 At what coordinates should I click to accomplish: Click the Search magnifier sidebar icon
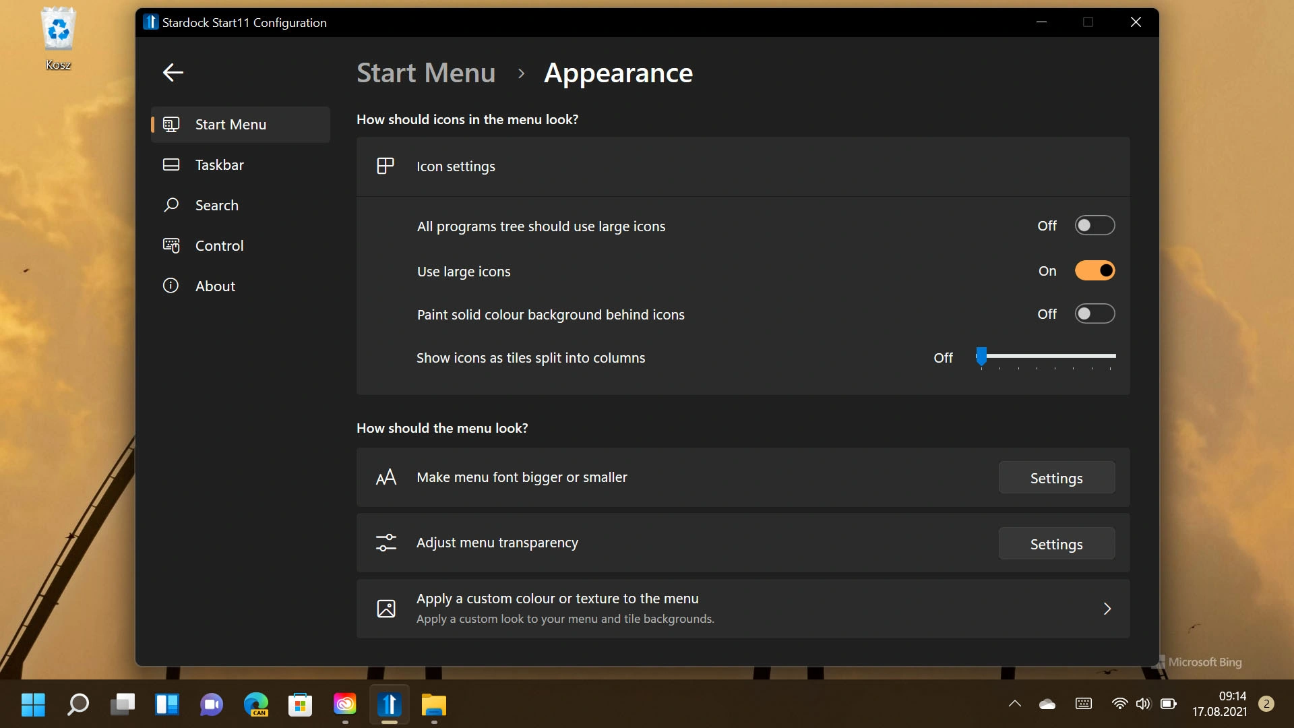pos(171,205)
